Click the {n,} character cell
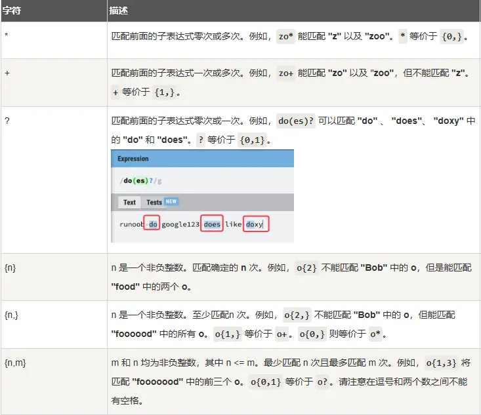Image resolution: width=481 pixels, height=415 pixels. click(x=13, y=315)
